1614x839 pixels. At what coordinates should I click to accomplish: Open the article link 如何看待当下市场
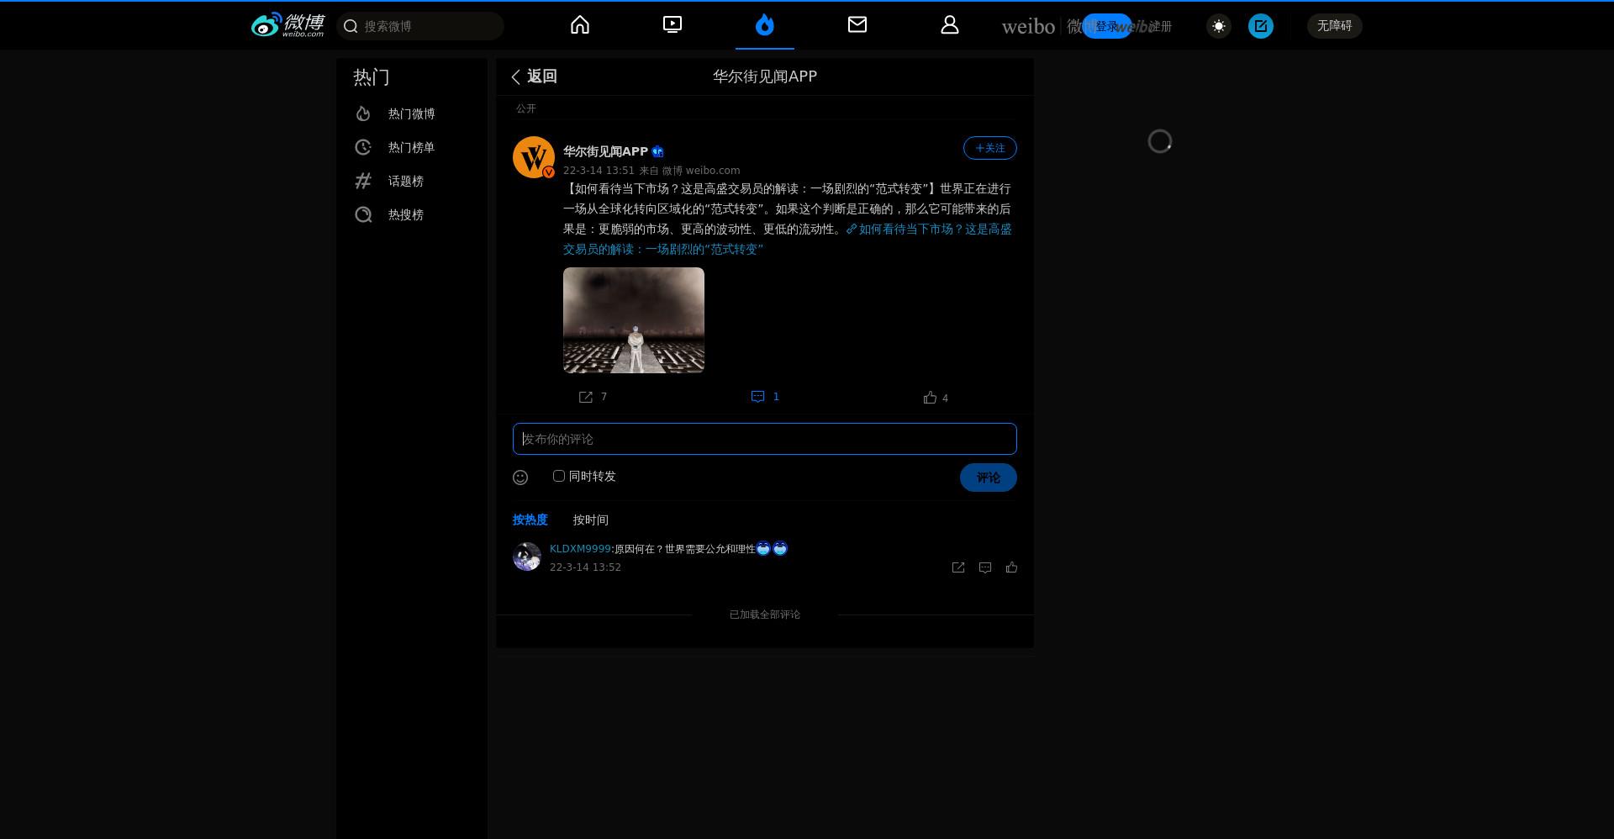click(788, 239)
